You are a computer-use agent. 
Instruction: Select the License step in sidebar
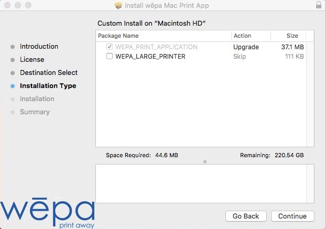[32, 60]
